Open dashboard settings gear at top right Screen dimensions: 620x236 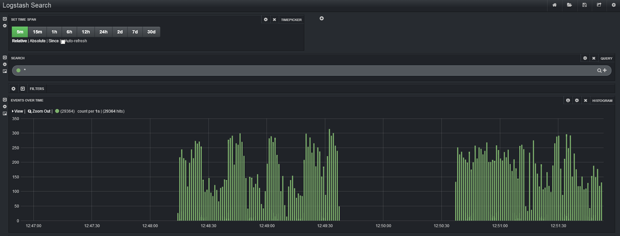pyautogui.click(x=614, y=5)
